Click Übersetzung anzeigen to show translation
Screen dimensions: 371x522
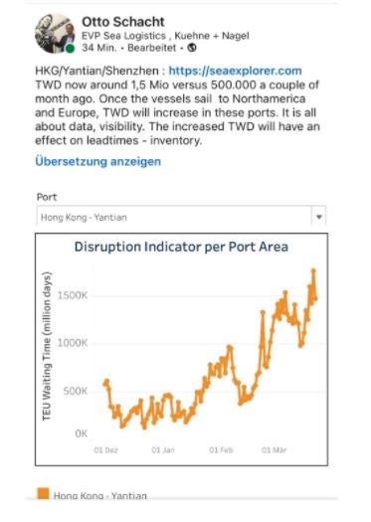(97, 161)
